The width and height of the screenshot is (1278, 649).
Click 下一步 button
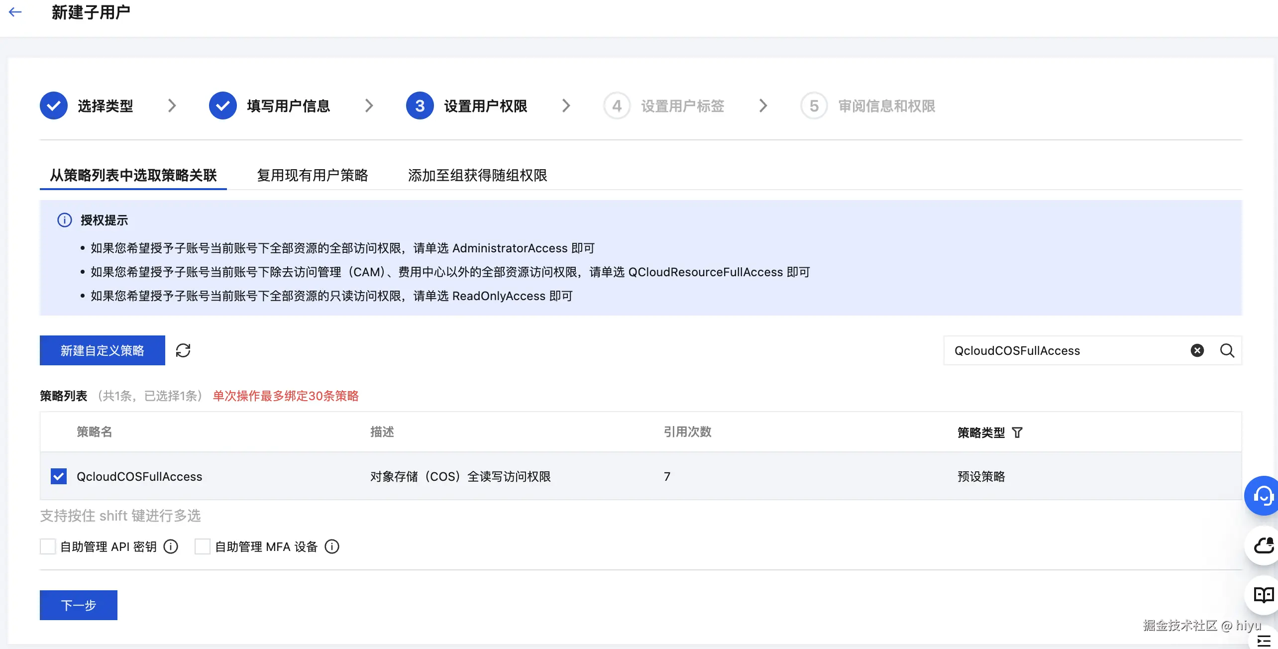[79, 605]
